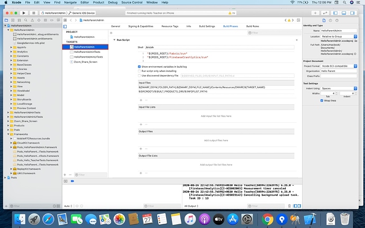Add an input file entry
Viewport: 365px width, 228px height.
point(141,100)
